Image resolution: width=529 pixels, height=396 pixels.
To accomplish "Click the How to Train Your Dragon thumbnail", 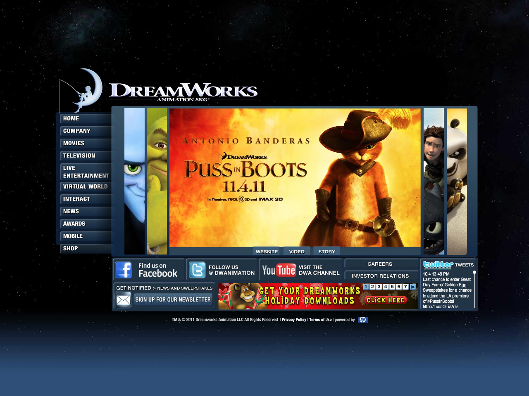I will (x=434, y=181).
